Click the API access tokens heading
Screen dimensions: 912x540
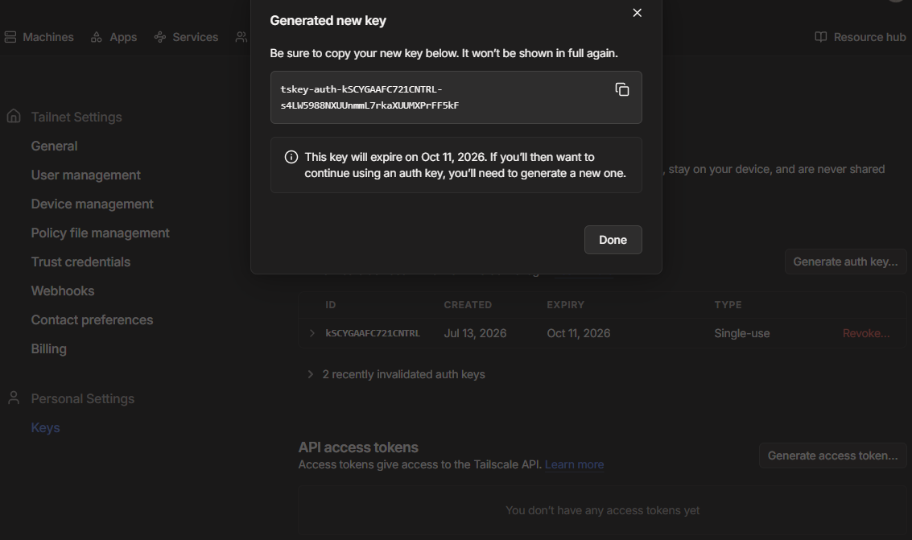coord(358,447)
